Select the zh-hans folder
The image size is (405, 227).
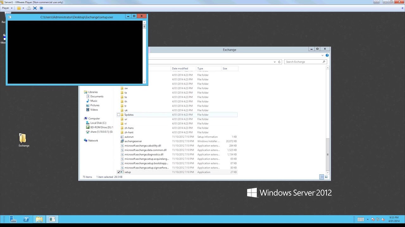point(129,128)
